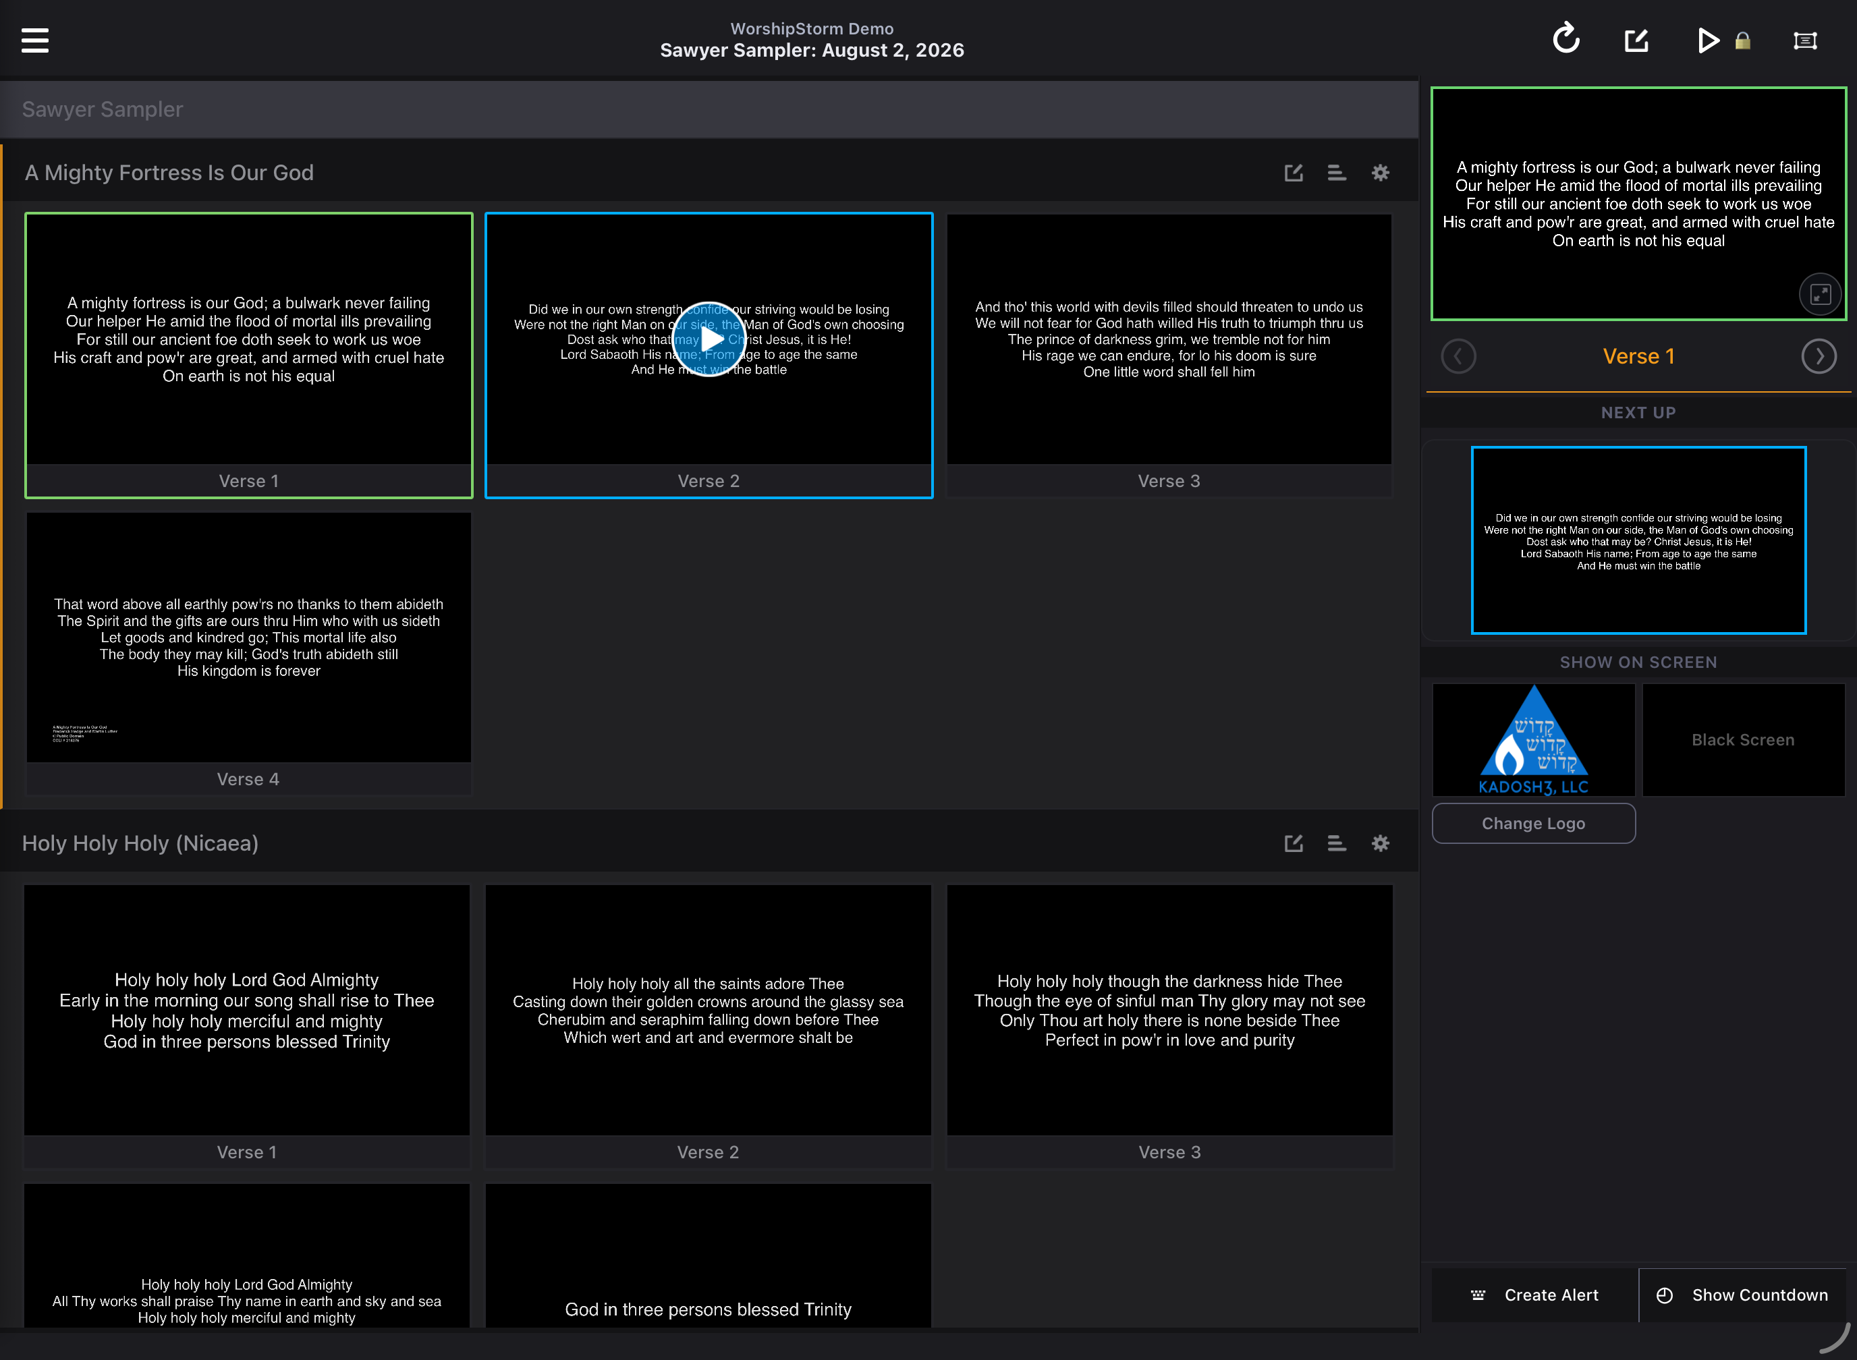Advance to next slide with right chevron

pyautogui.click(x=1819, y=356)
